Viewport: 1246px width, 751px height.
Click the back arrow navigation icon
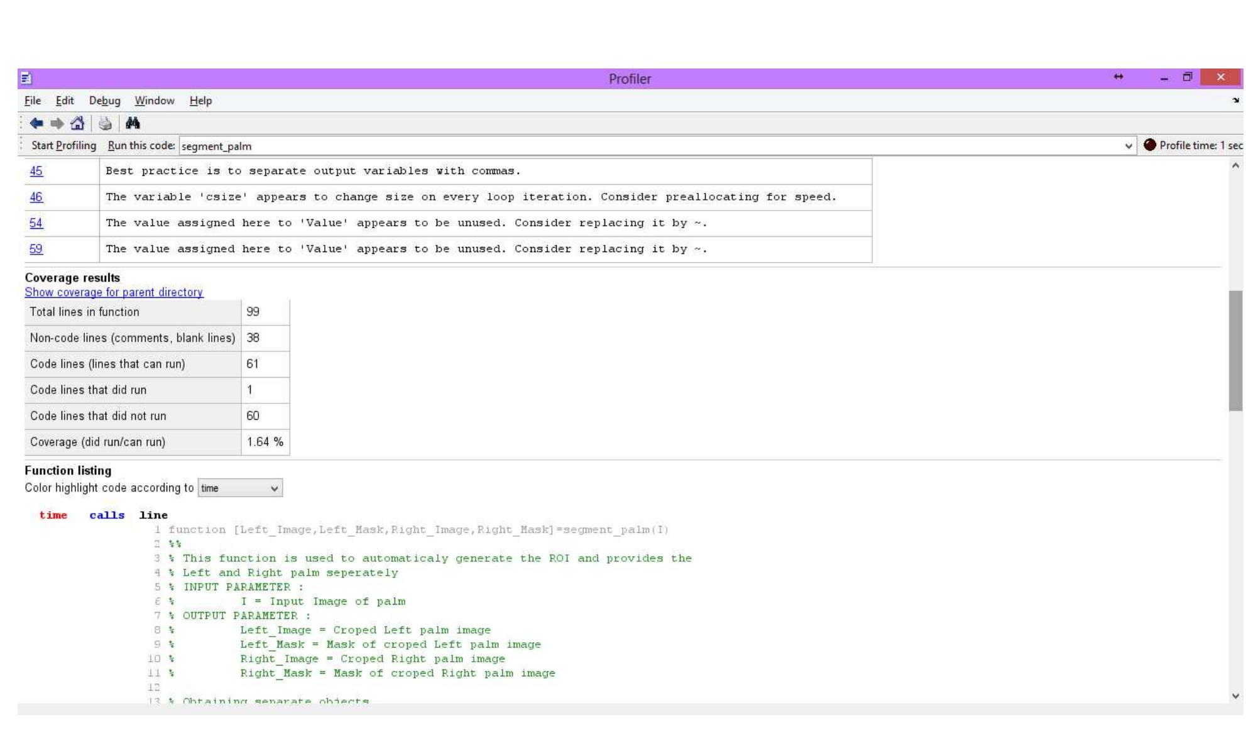point(36,123)
